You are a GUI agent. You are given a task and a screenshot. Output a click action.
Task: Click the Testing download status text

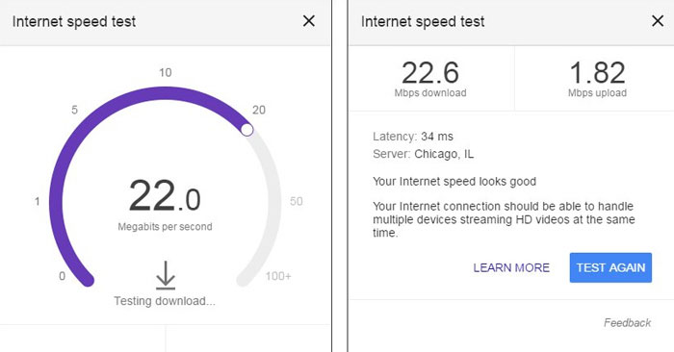coord(165,301)
